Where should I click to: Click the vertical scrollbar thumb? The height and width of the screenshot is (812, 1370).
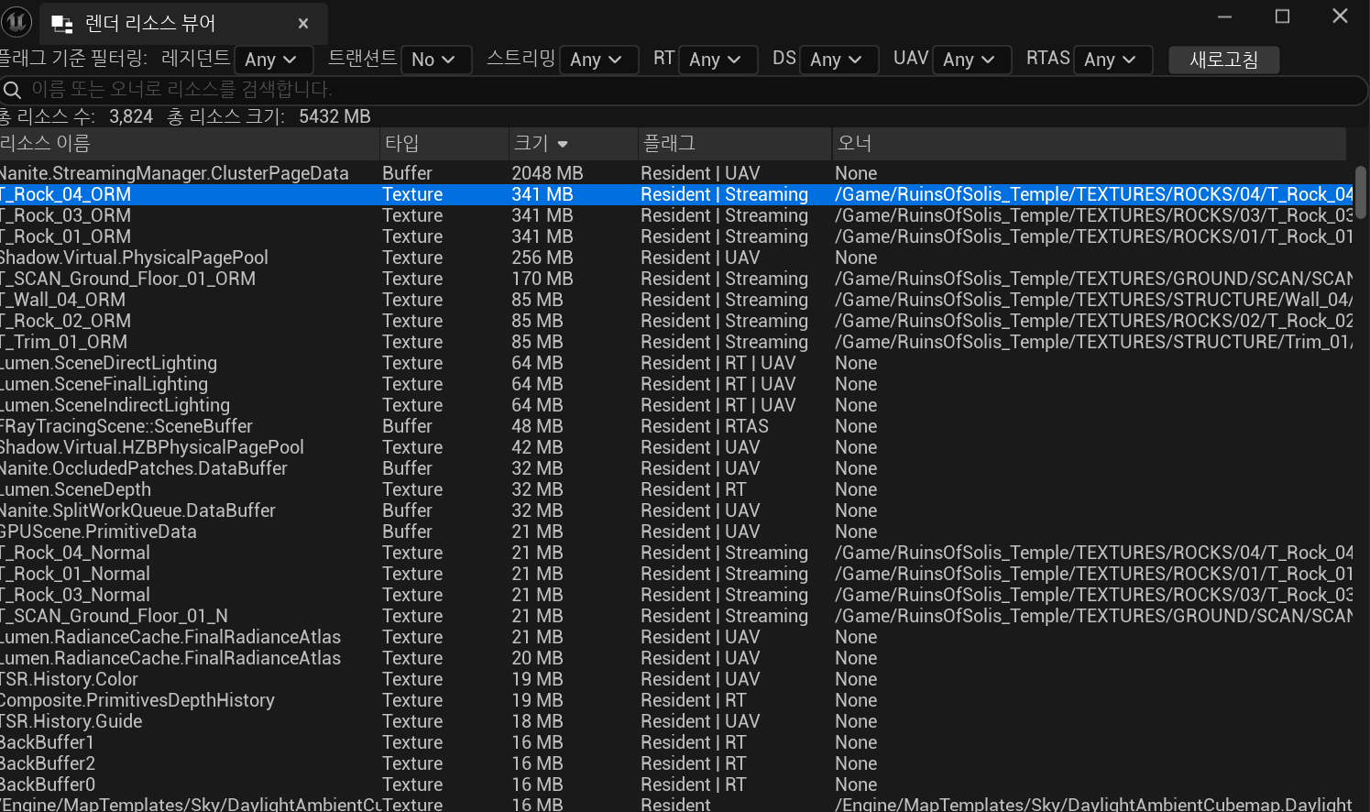pyautogui.click(x=1361, y=192)
